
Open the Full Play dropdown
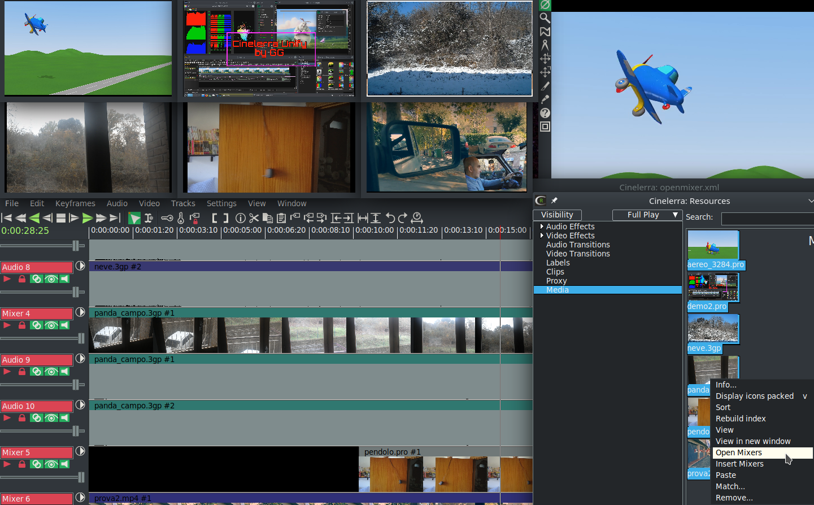(647, 215)
